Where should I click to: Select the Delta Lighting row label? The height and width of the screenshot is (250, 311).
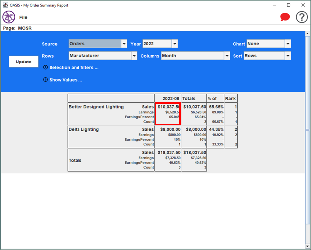[x=83, y=130]
